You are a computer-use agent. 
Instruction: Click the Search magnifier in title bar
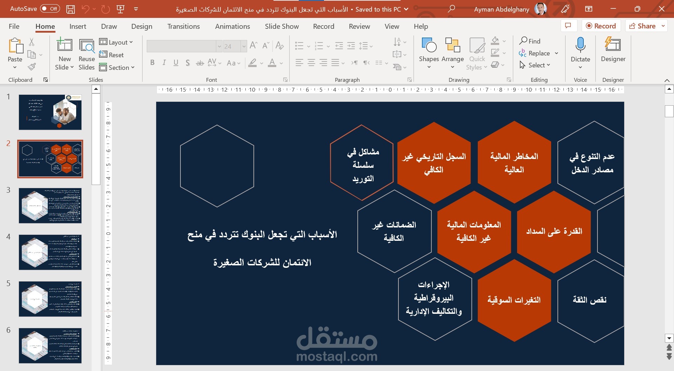(451, 9)
